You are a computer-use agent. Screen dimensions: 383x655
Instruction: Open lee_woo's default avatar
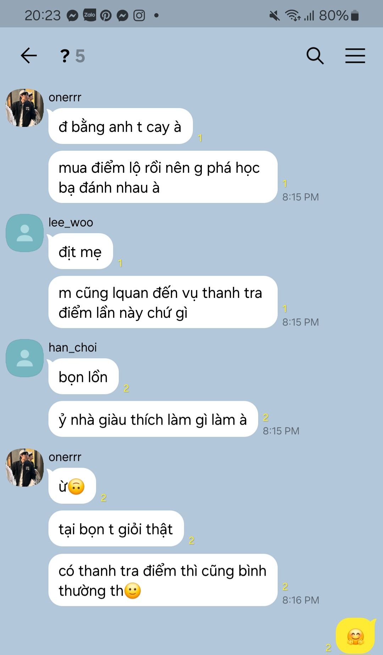coord(24,233)
